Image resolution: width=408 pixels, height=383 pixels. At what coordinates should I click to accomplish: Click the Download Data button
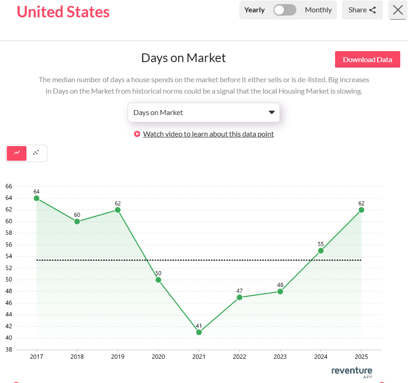coord(367,59)
